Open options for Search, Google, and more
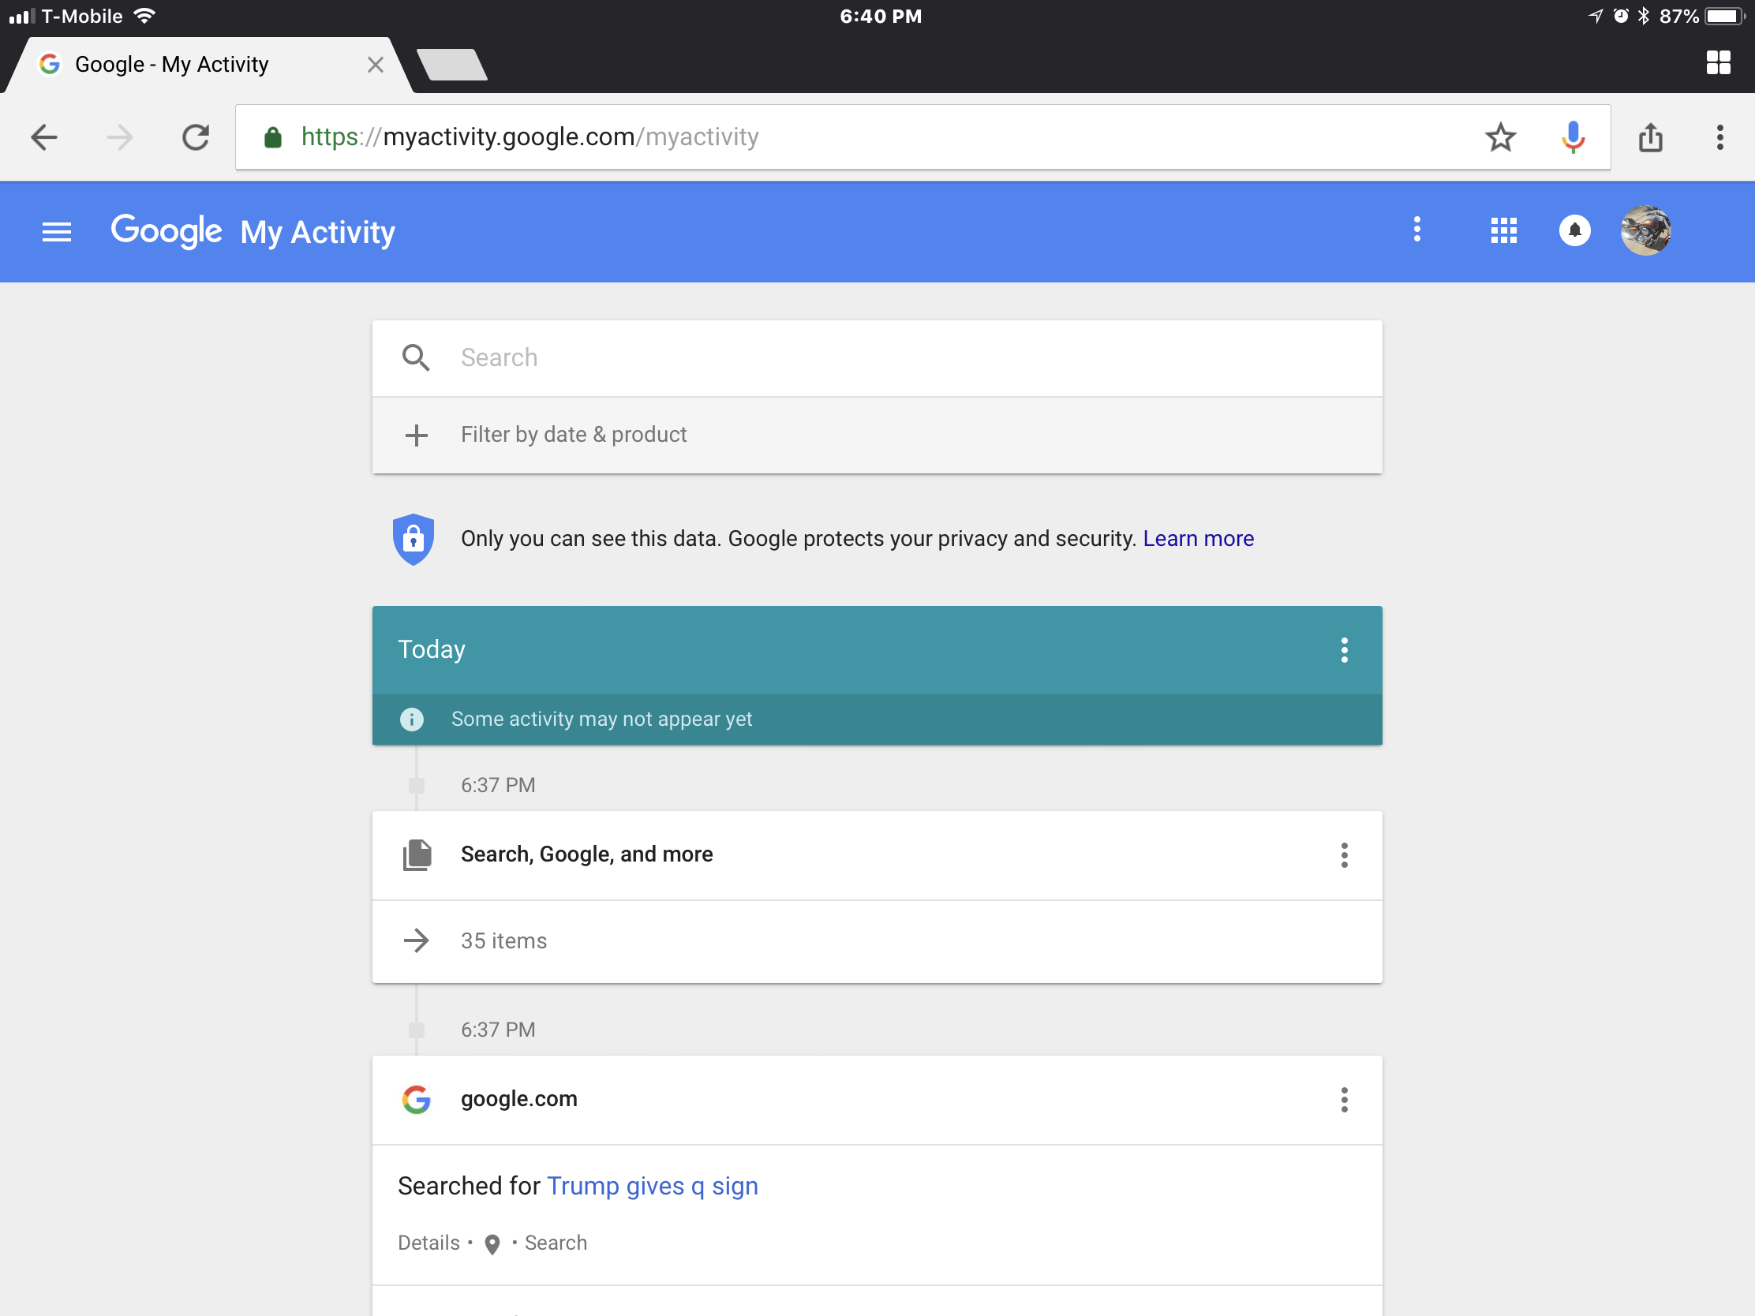The image size is (1755, 1316). (x=1343, y=854)
